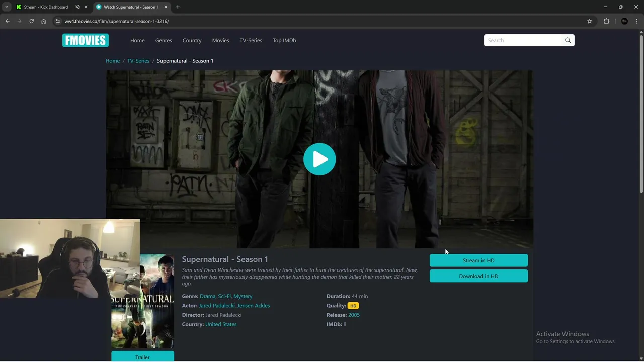
Task: Open the Country menu
Action: 192,40
